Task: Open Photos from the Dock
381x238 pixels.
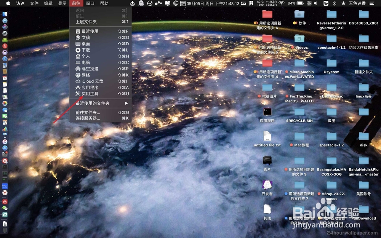Action: (x=5, y=103)
